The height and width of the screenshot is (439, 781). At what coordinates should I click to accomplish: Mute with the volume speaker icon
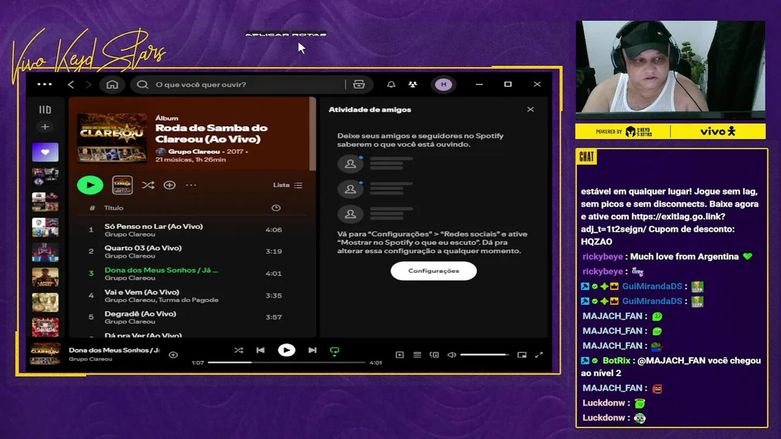tap(452, 355)
